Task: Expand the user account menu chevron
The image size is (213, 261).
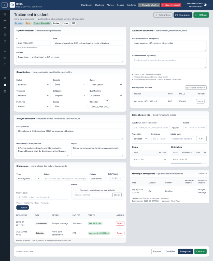Action: point(209,5)
